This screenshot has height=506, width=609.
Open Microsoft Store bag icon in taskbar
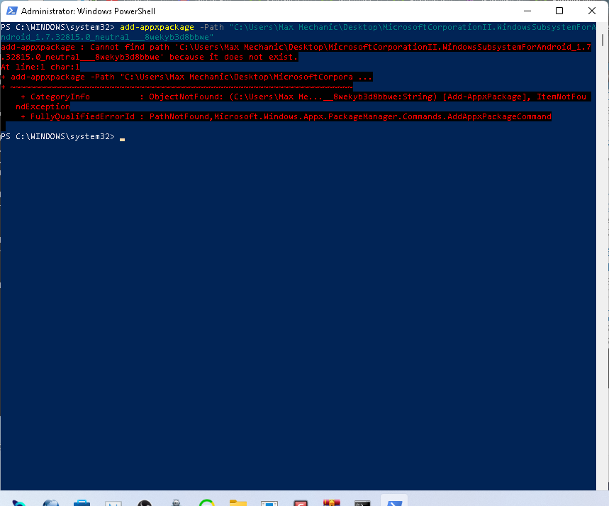click(82, 502)
